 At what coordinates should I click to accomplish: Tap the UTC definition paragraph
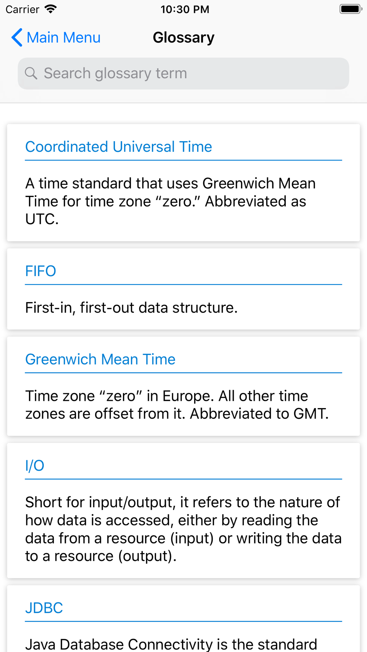(171, 201)
